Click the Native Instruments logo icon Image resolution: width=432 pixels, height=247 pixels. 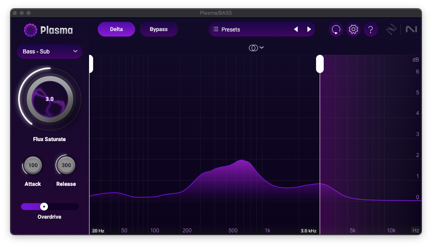click(x=411, y=29)
